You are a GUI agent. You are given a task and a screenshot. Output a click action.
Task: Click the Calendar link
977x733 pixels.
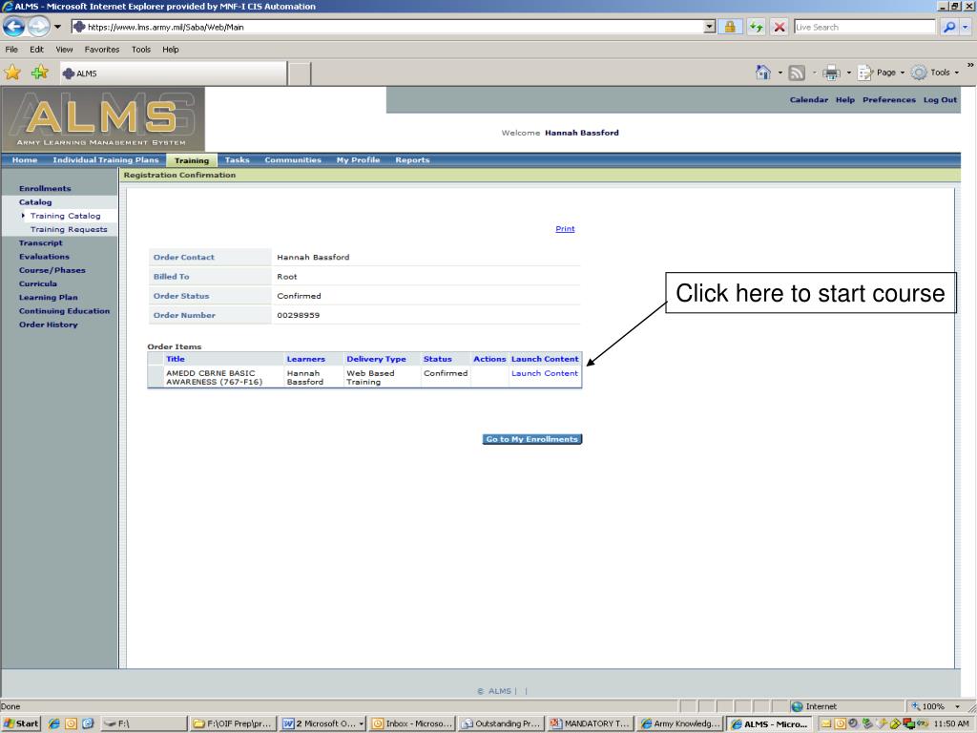(x=809, y=99)
